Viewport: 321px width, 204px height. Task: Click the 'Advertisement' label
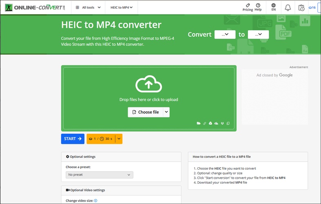pyautogui.click(x=299, y=67)
